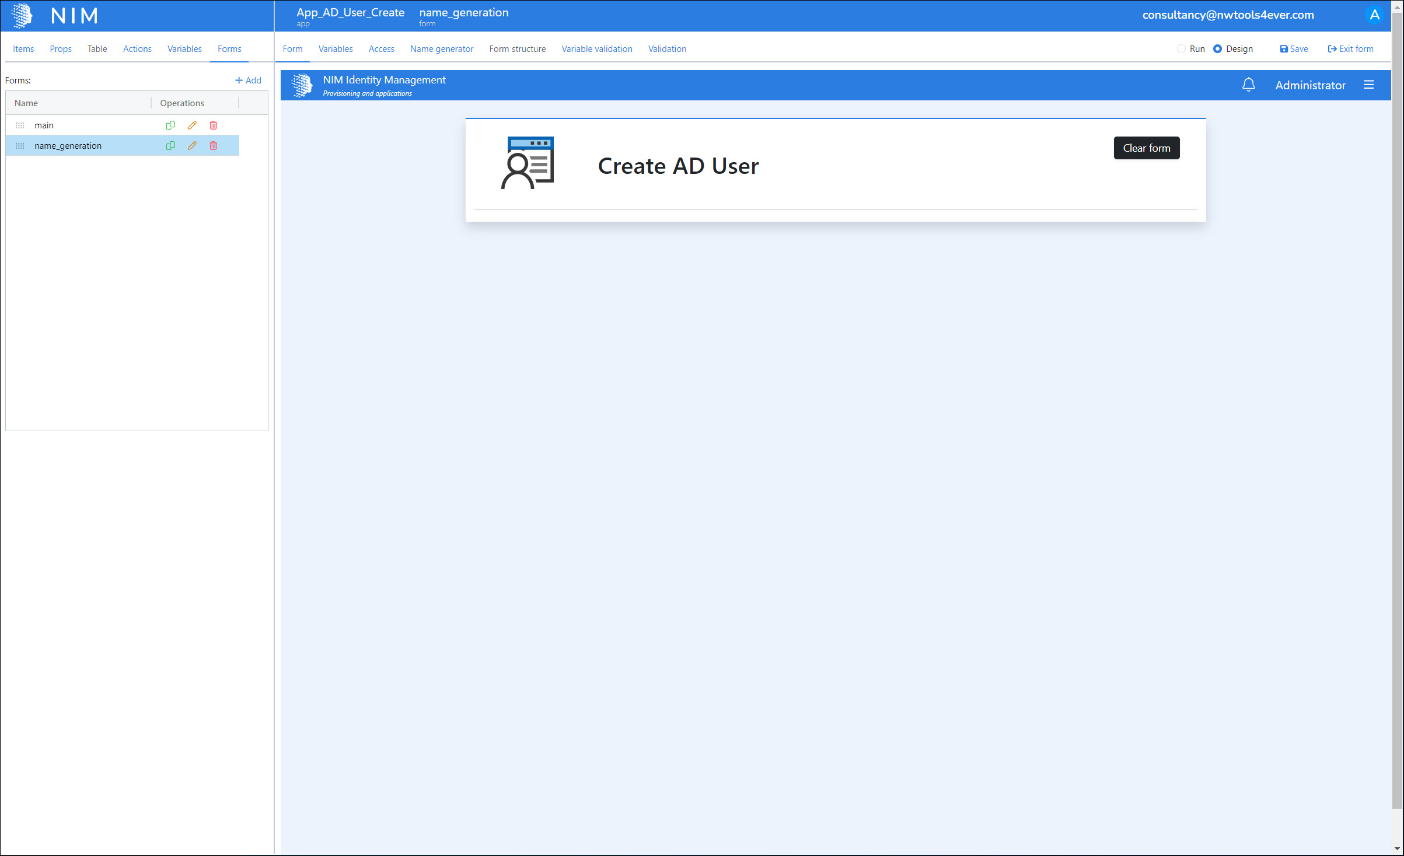Go to the Actions tab
This screenshot has width=1404, height=856.
coord(137,49)
